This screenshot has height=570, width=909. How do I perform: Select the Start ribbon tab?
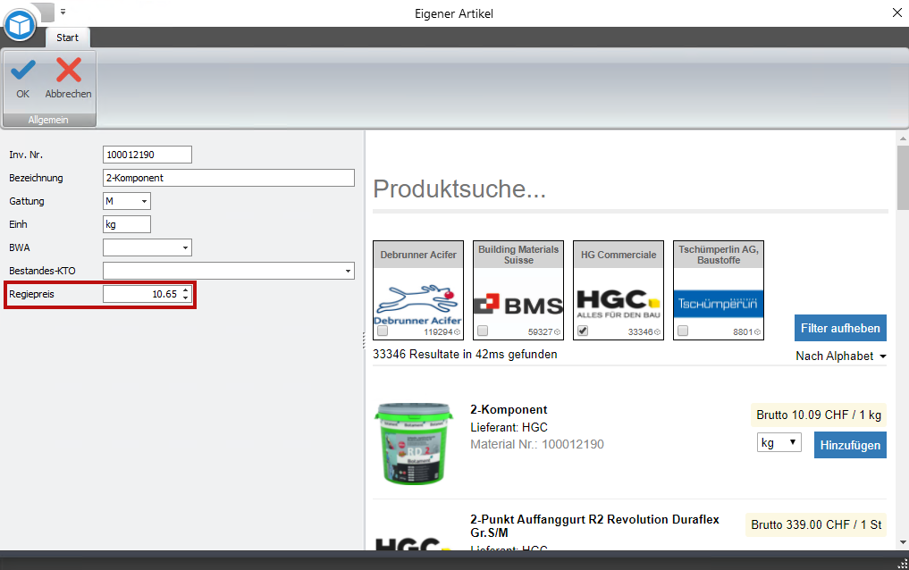click(67, 38)
